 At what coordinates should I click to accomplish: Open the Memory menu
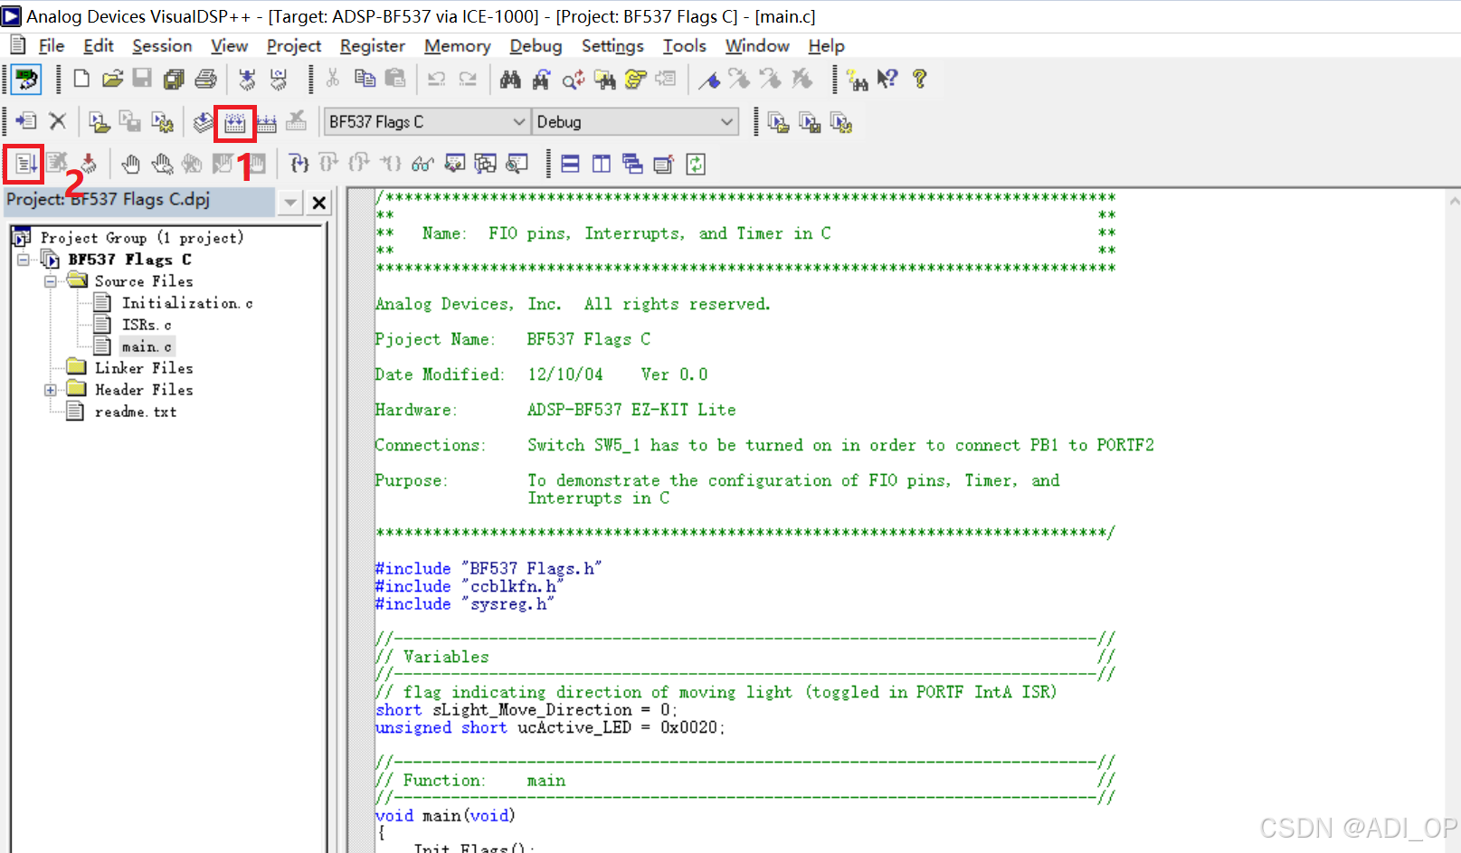(458, 46)
